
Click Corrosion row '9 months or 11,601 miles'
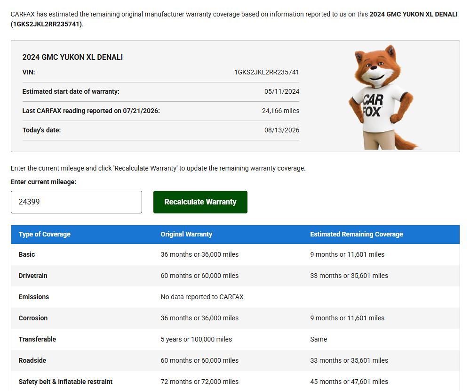tap(347, 318)
